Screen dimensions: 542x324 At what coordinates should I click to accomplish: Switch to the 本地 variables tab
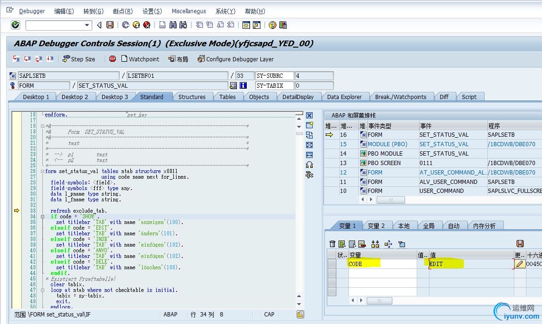click(x=404, y=226)
